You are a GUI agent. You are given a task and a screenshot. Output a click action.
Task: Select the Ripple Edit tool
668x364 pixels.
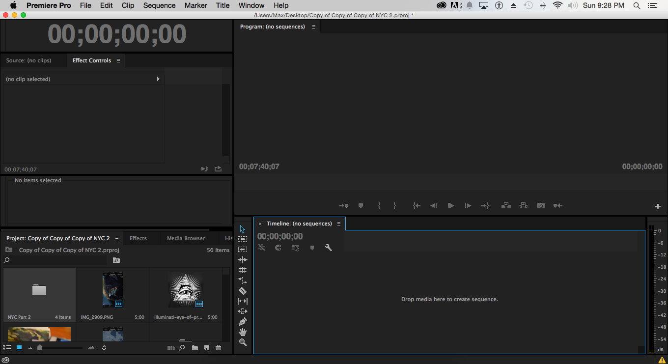(x=243, y=260)
